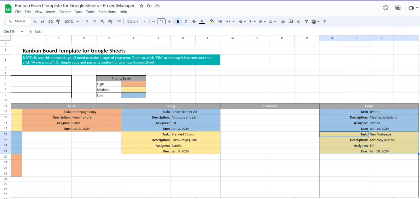Open the name box dropdown arrow

coord(22,32)
